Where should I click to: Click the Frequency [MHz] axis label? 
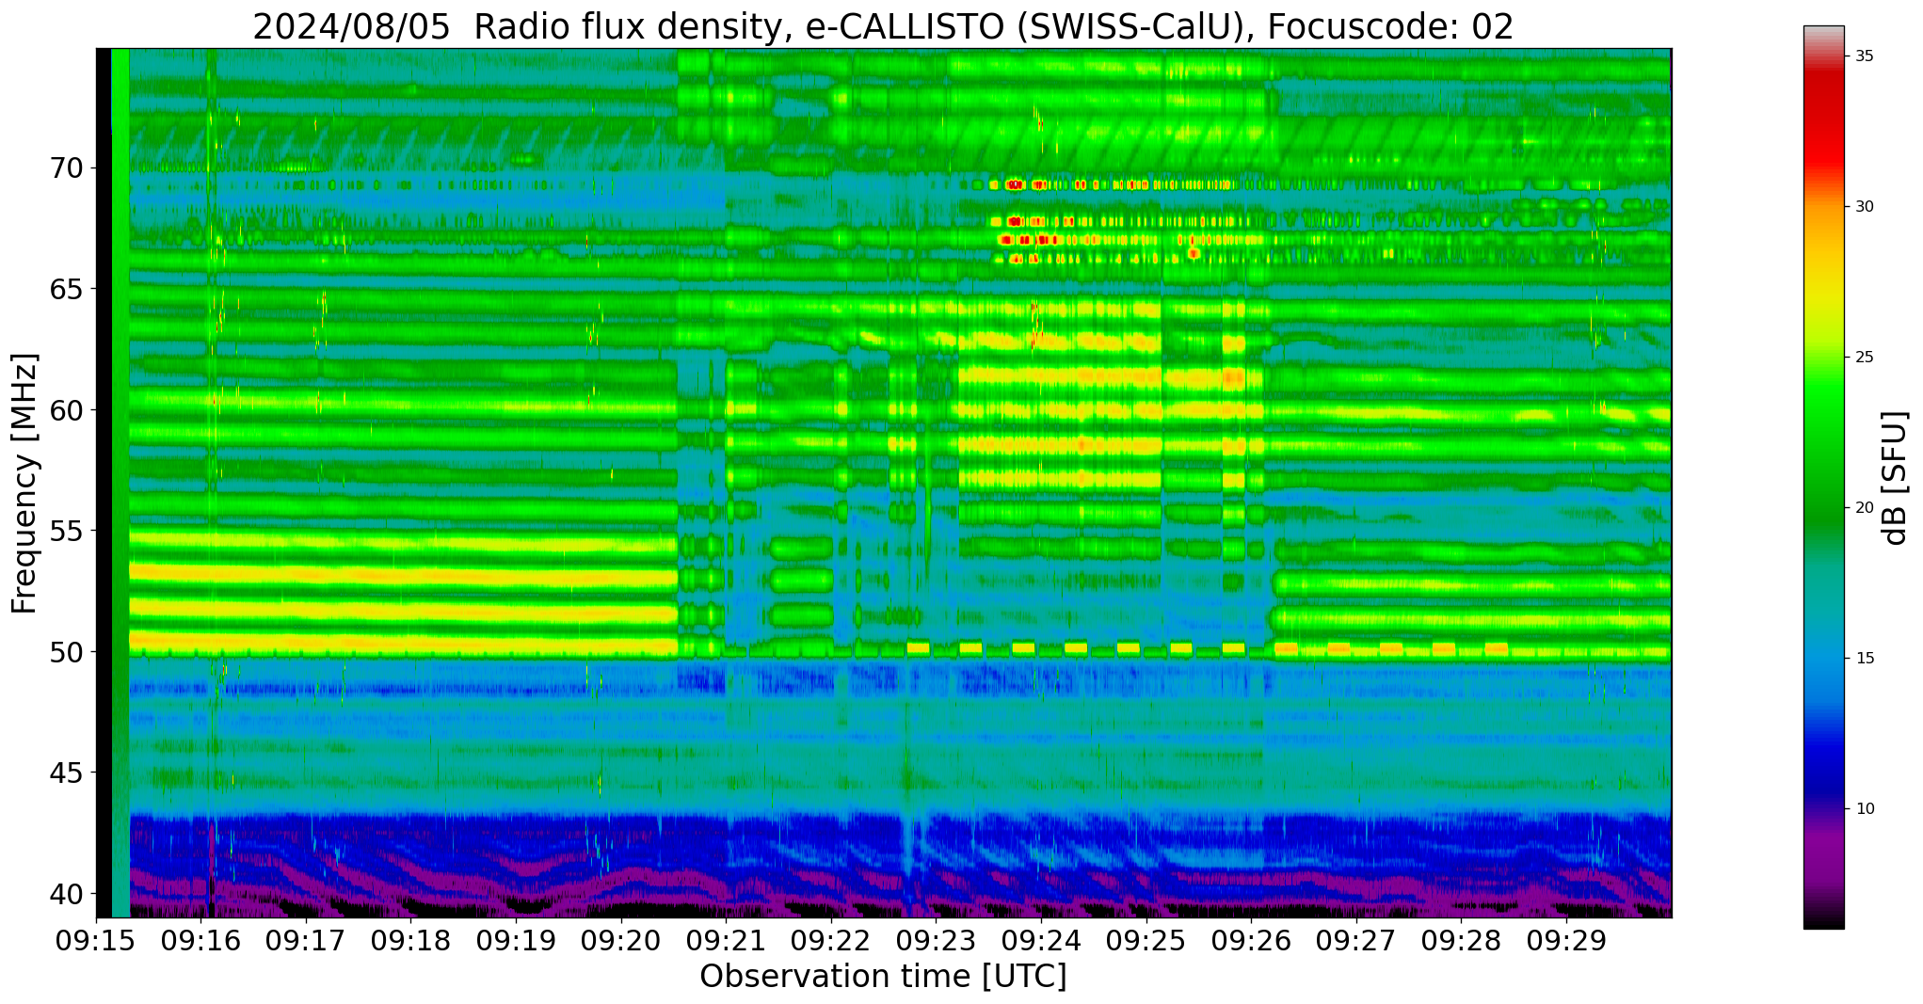[x=25, y=483]
